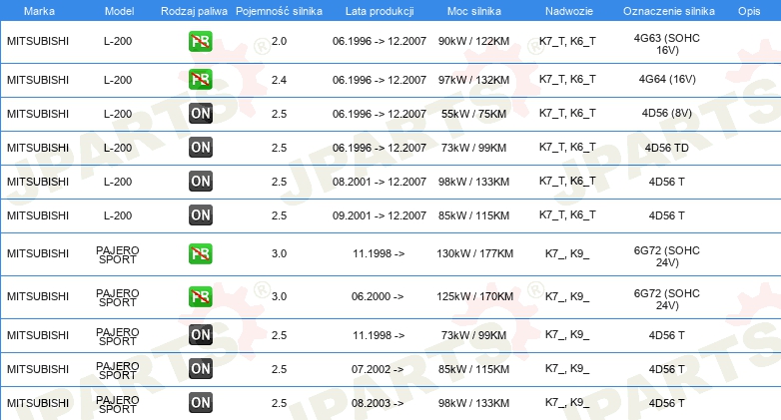Click PAJERO SPORT model in the 08.2003 row

118,405
